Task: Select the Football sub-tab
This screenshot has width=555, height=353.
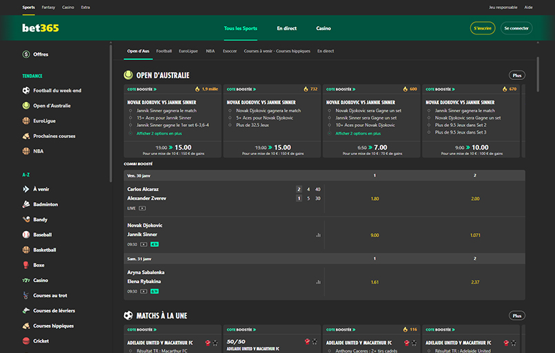Action: pyautogui.click(x=164, y=51)
